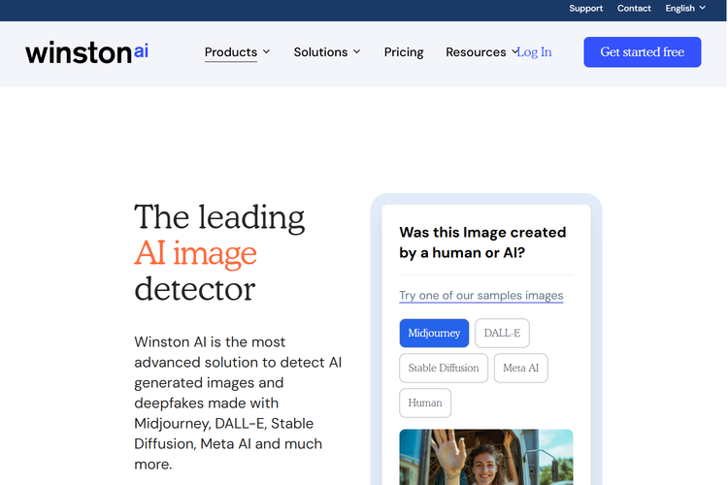
Task: Open the Contact link
Action: tap(634, 9)
